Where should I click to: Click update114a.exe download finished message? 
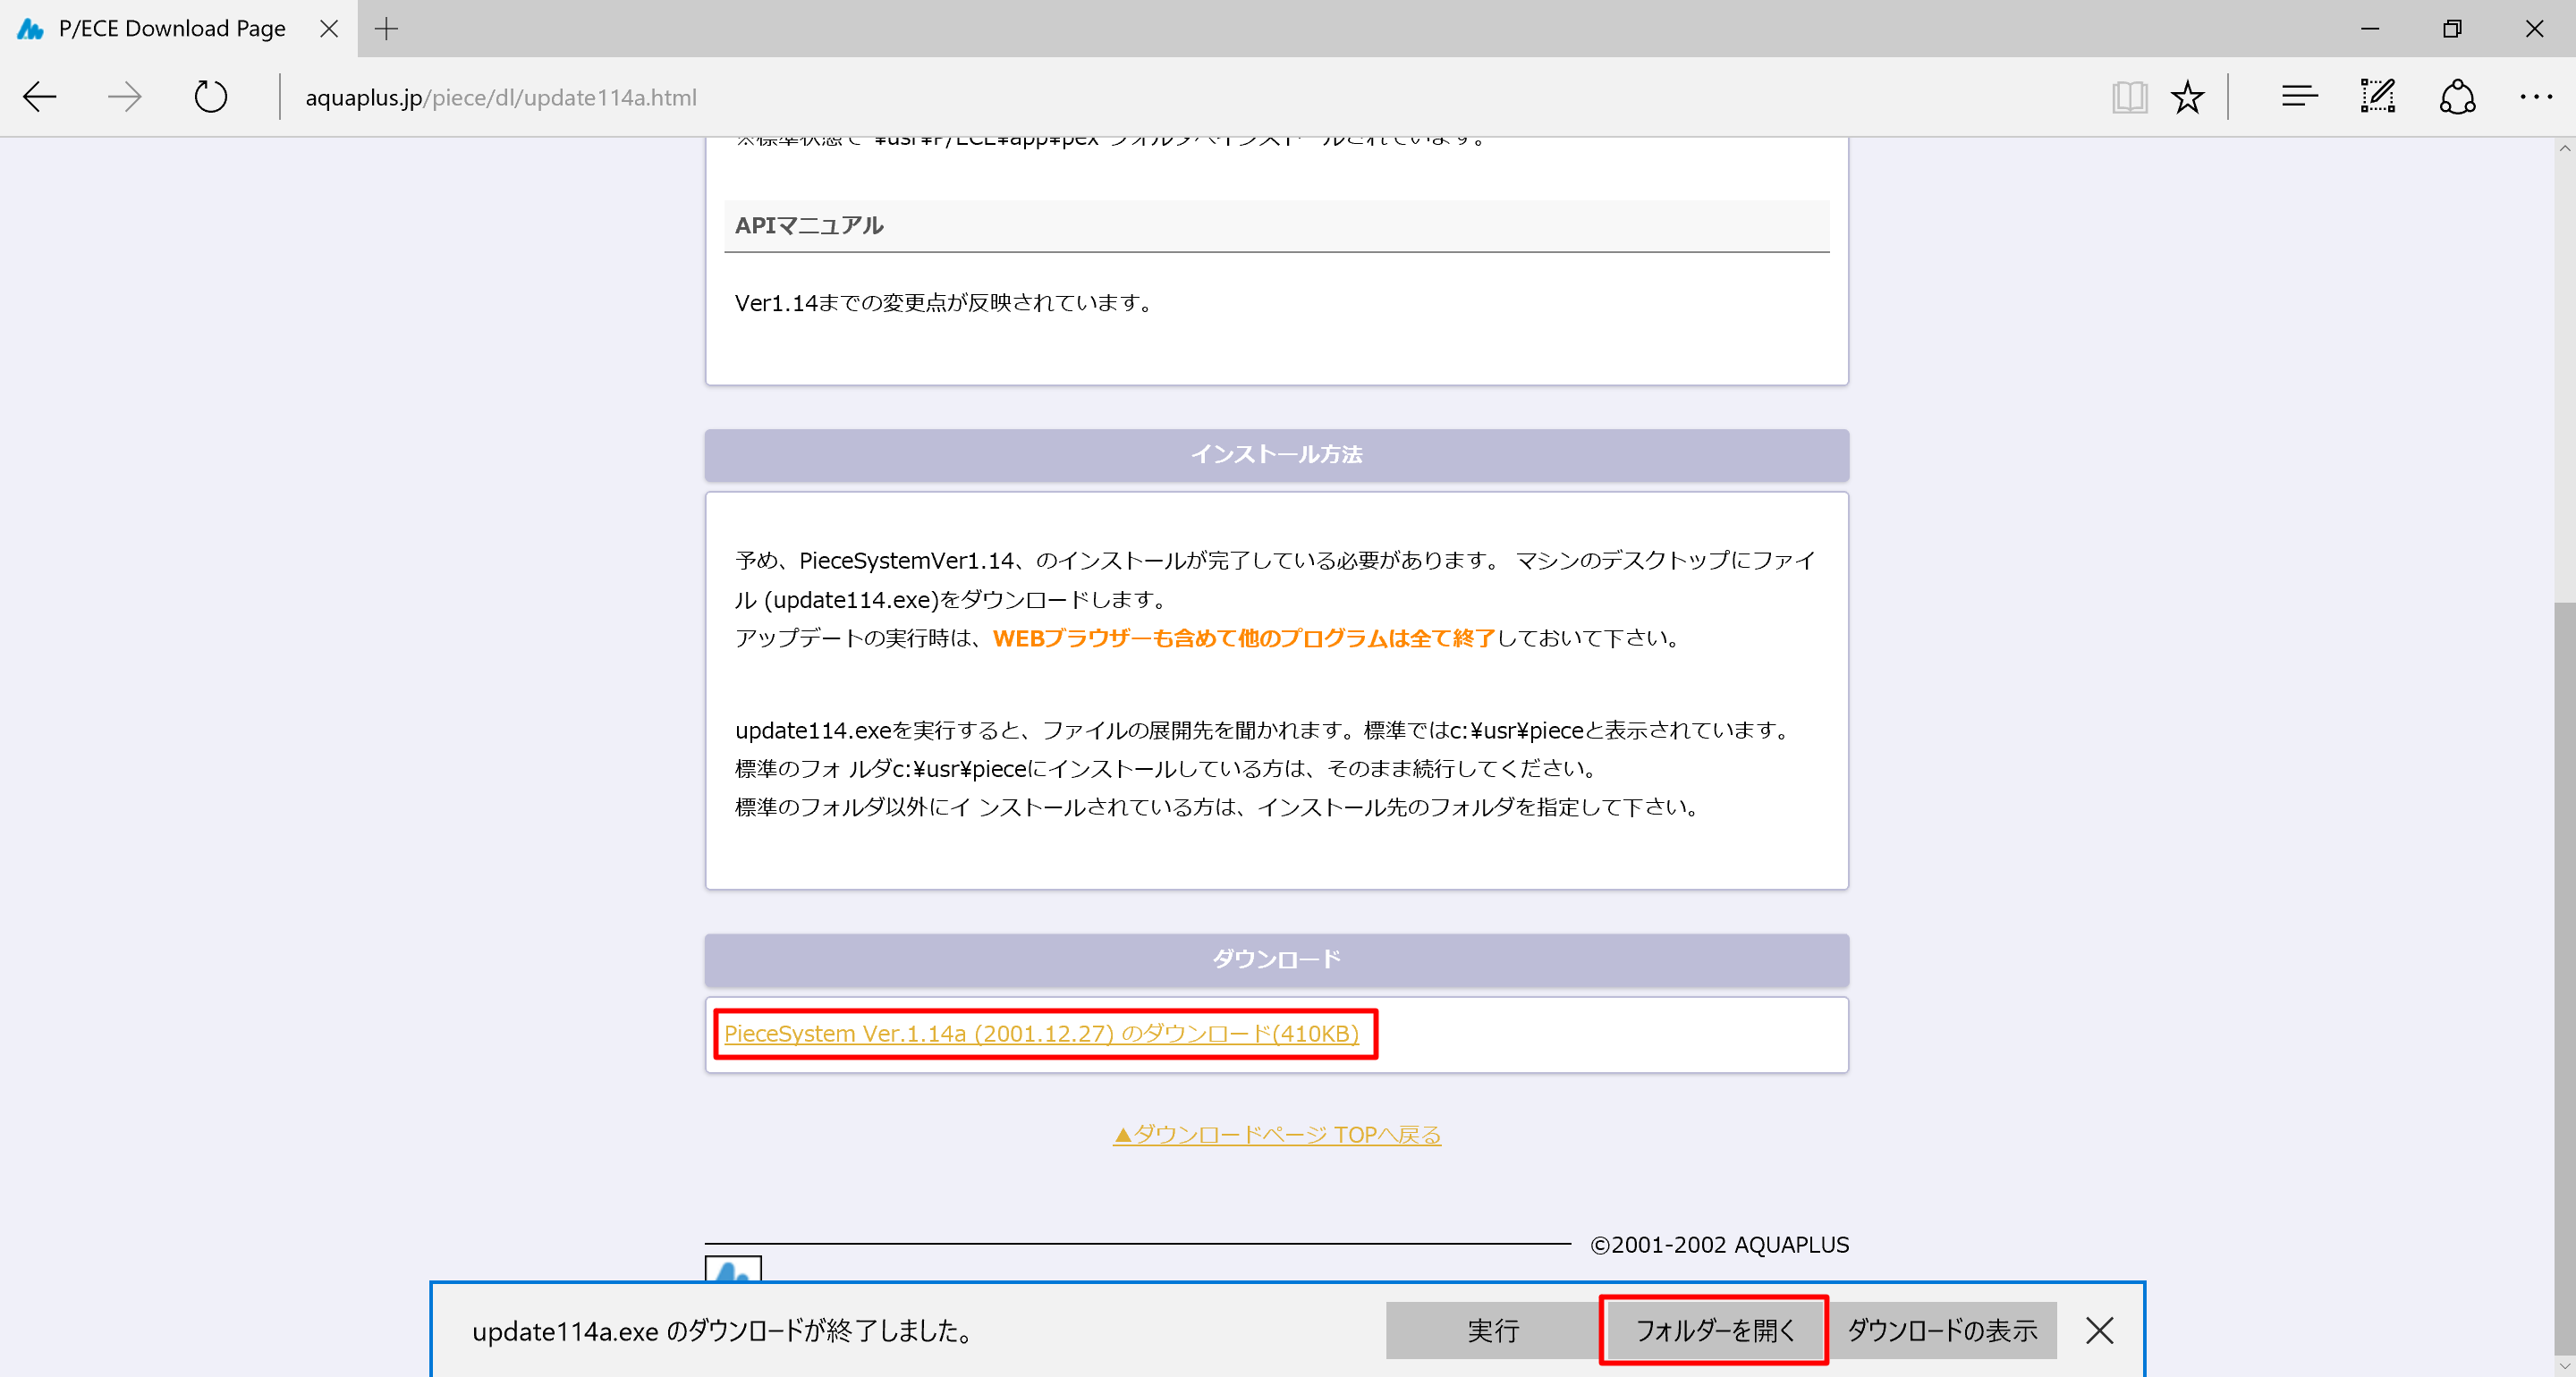tap(723, 1331)
